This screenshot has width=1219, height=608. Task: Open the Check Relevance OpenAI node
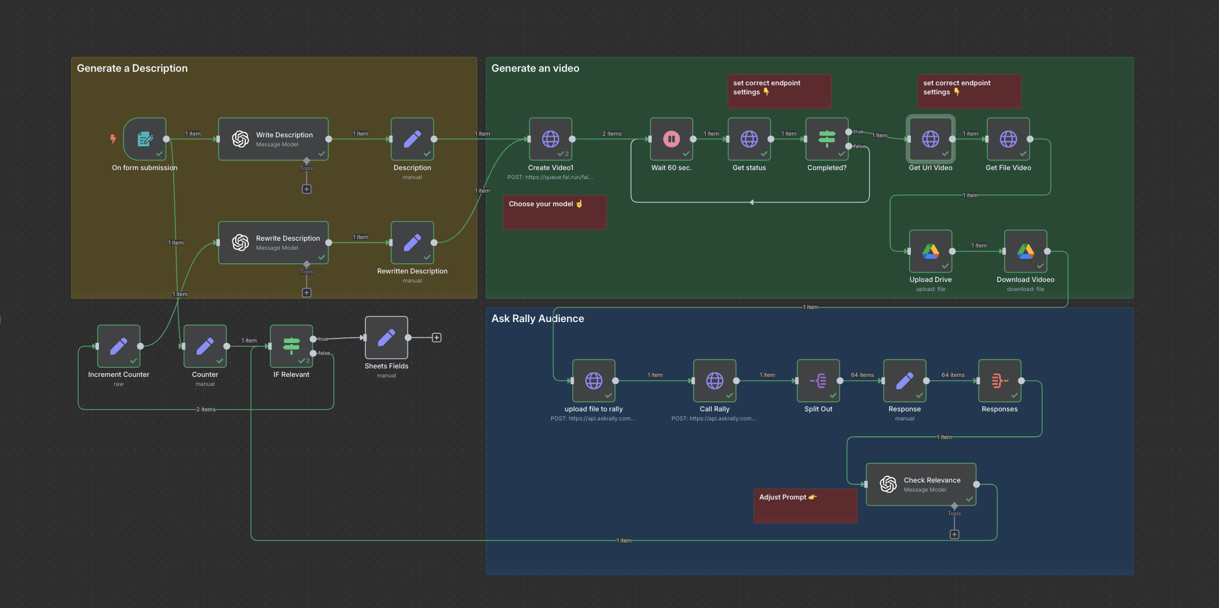[x=921, y=484]
